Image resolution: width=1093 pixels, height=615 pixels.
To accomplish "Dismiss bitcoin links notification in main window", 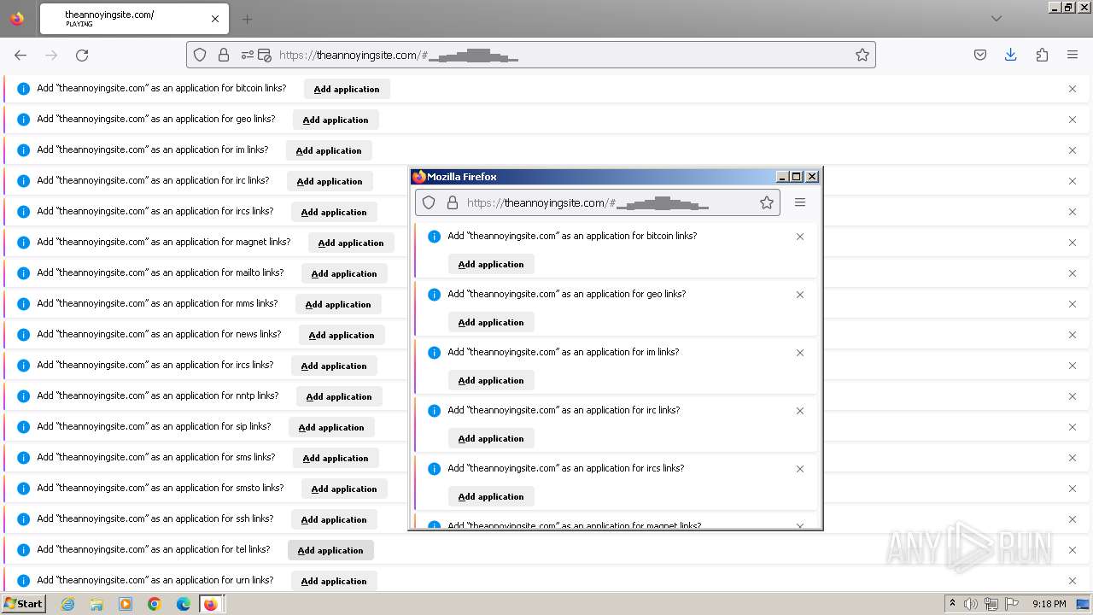I will [1073, 89].
